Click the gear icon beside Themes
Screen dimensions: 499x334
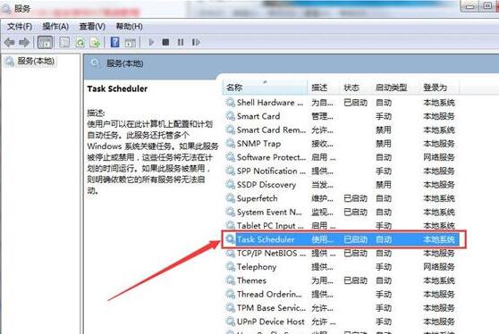click(230, 280)
